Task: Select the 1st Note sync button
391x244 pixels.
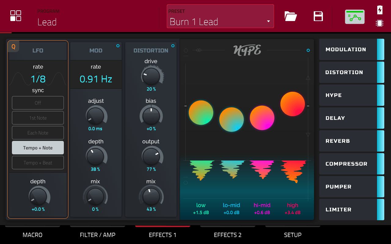Action: click(x=38, y=118)
